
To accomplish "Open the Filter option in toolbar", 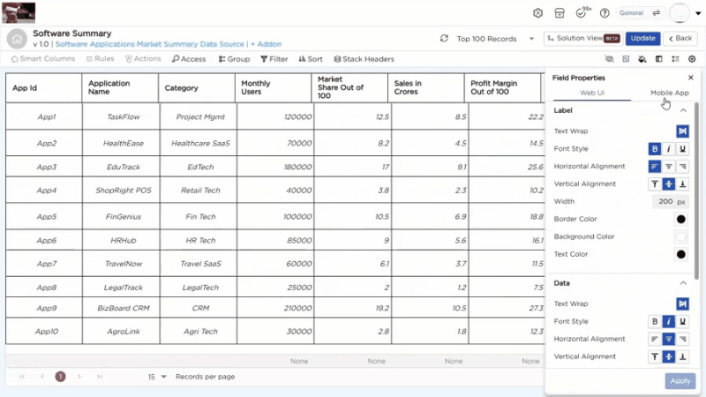I will (274, 59).
